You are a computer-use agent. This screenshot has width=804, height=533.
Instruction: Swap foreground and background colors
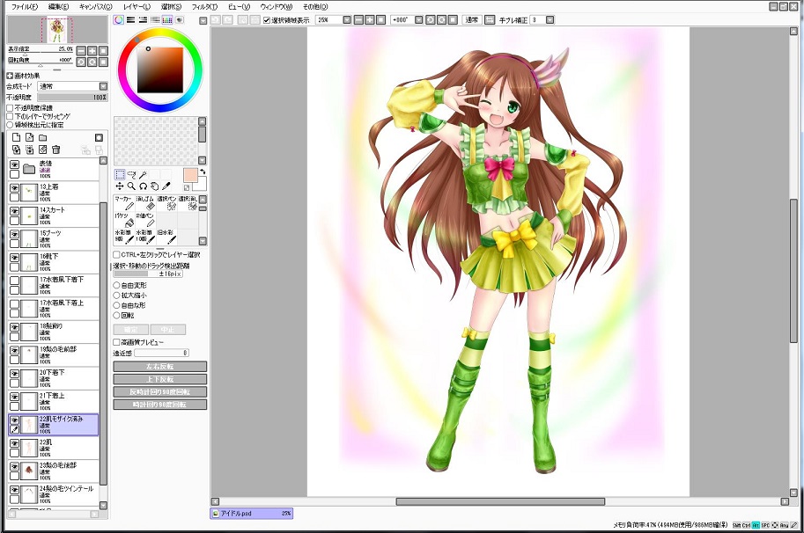(202, 172)
